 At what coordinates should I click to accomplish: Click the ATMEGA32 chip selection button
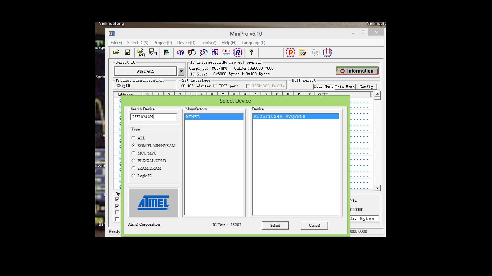point(146,71)
